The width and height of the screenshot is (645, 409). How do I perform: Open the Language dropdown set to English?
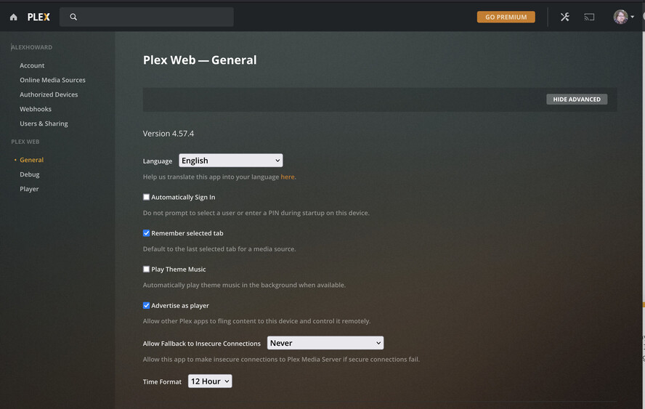pos(231,161)
